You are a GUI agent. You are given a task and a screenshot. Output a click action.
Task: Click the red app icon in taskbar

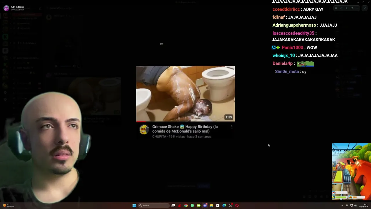(179, 206)
